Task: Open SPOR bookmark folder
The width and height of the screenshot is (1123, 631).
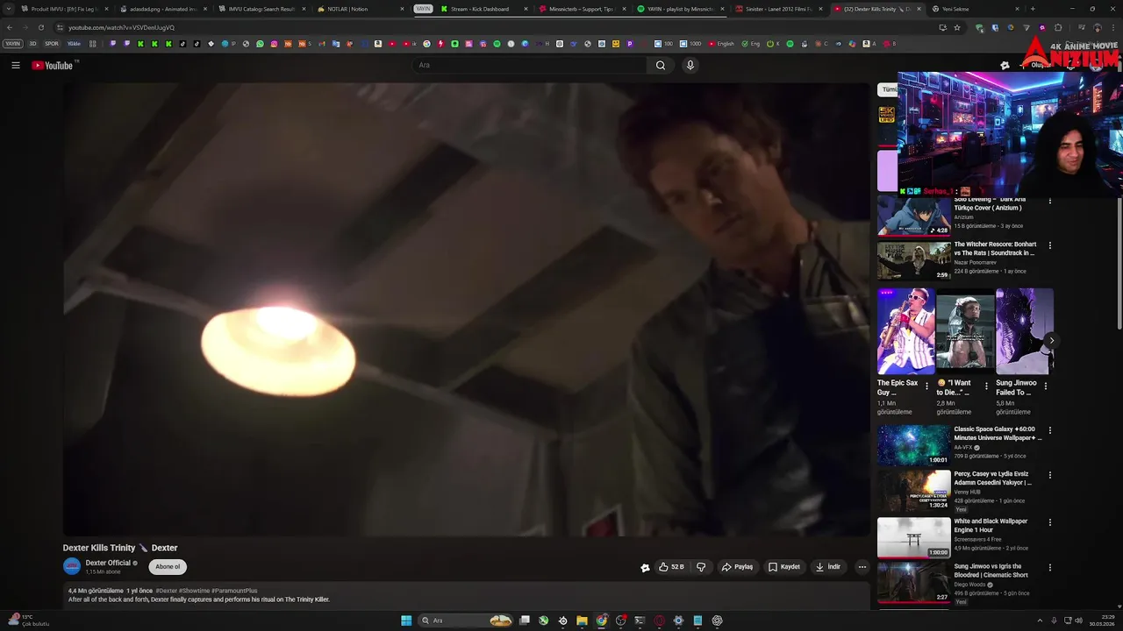Action: [x=52, y=43]
